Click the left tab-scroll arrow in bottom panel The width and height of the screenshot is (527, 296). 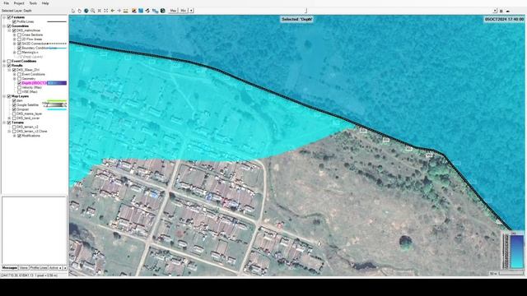[60, 268]
